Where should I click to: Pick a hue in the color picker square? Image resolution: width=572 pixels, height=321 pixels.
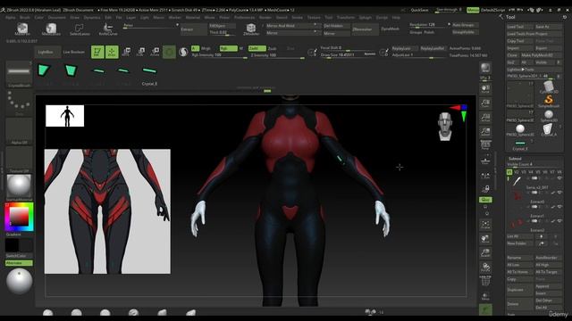pyautogui.click(x=19, y=217)
